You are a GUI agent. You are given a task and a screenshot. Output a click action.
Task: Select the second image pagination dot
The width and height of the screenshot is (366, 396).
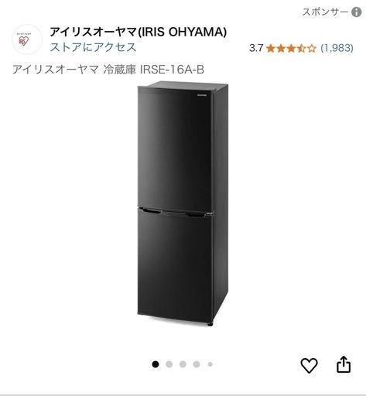click(x=169, y=364)
